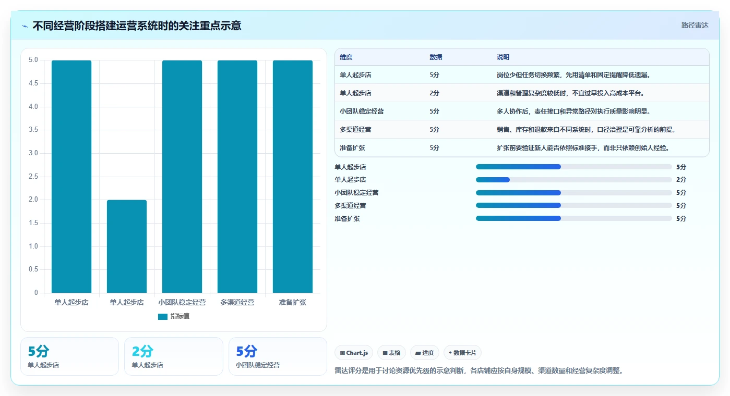Click the 表格 chip
730x396 pixels.
391,353
